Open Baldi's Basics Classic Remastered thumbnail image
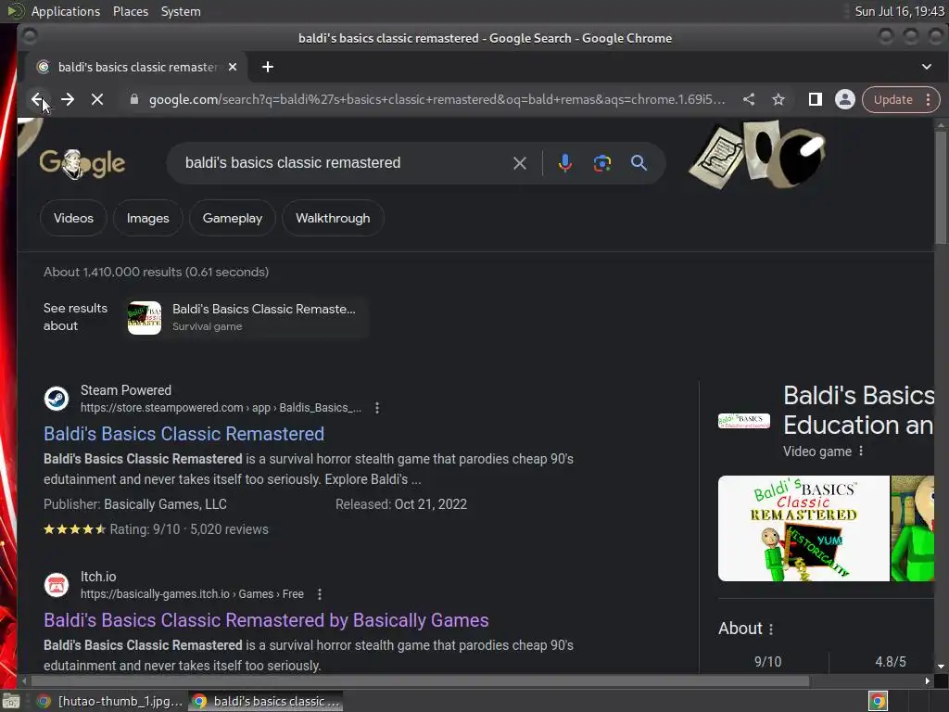 tap(803, 528)
